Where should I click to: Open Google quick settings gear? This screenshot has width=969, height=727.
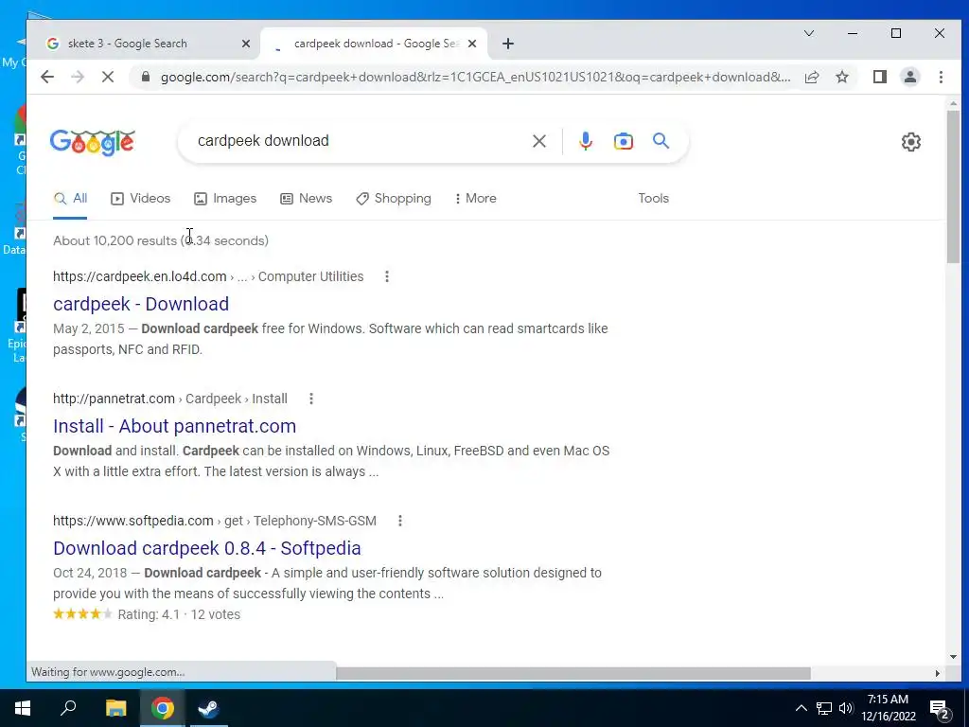tap(910, 142)
